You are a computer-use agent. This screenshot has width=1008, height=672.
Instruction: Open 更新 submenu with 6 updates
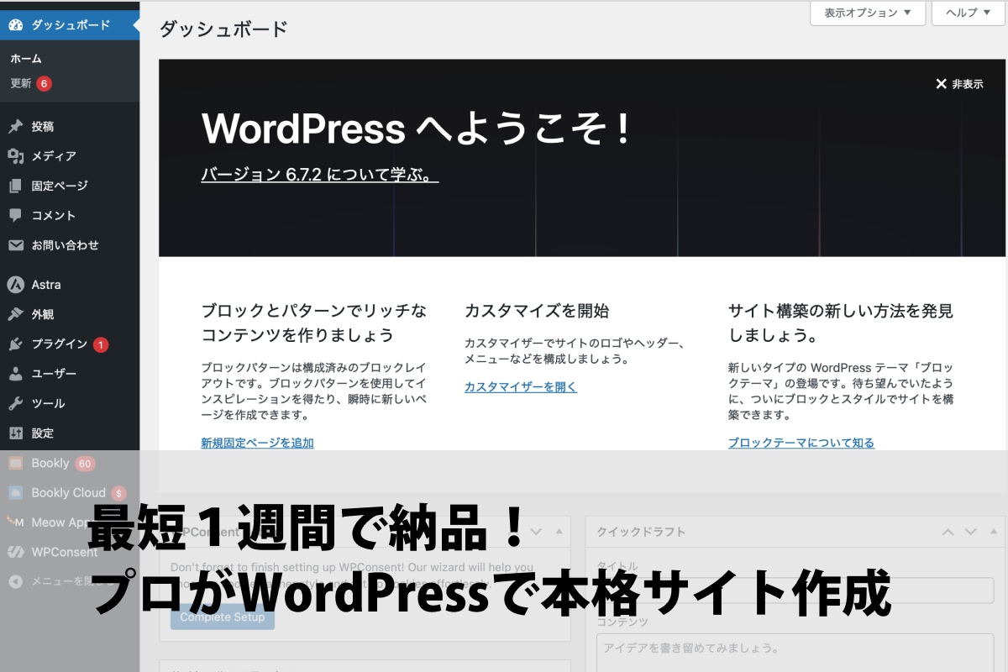point(31,83)
